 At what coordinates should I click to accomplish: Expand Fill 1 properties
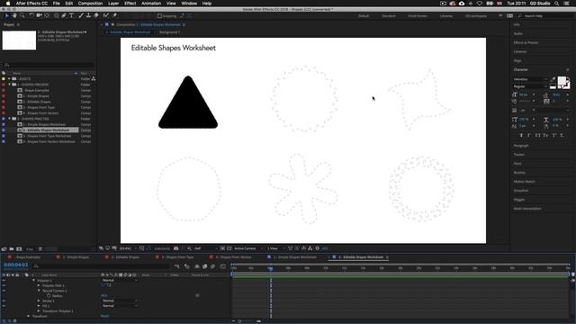(39, 306)
